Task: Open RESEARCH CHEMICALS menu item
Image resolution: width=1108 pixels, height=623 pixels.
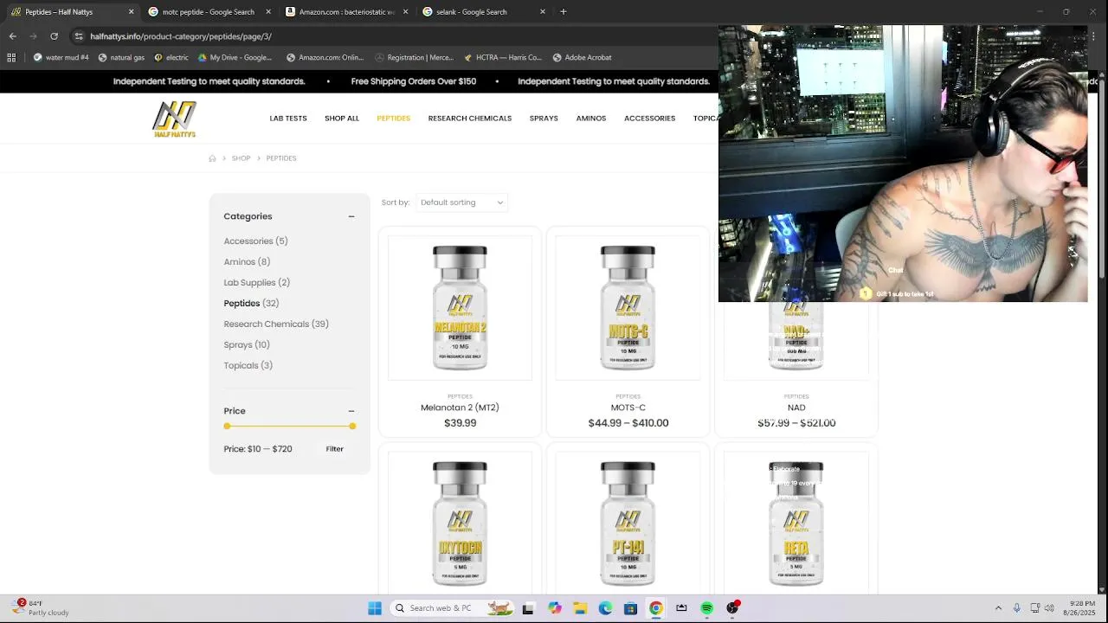Action: pos(470,119)
